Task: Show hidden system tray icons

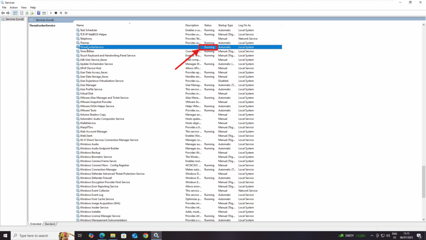Action: (372, 236)
